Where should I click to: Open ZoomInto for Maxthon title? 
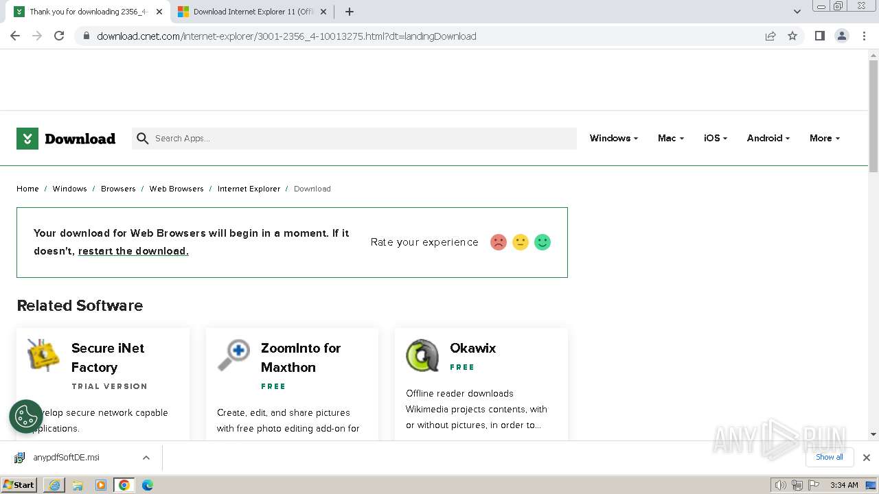[x=301, y=357]
